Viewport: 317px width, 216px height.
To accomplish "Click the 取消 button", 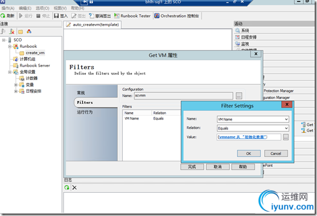I will 218,167.
